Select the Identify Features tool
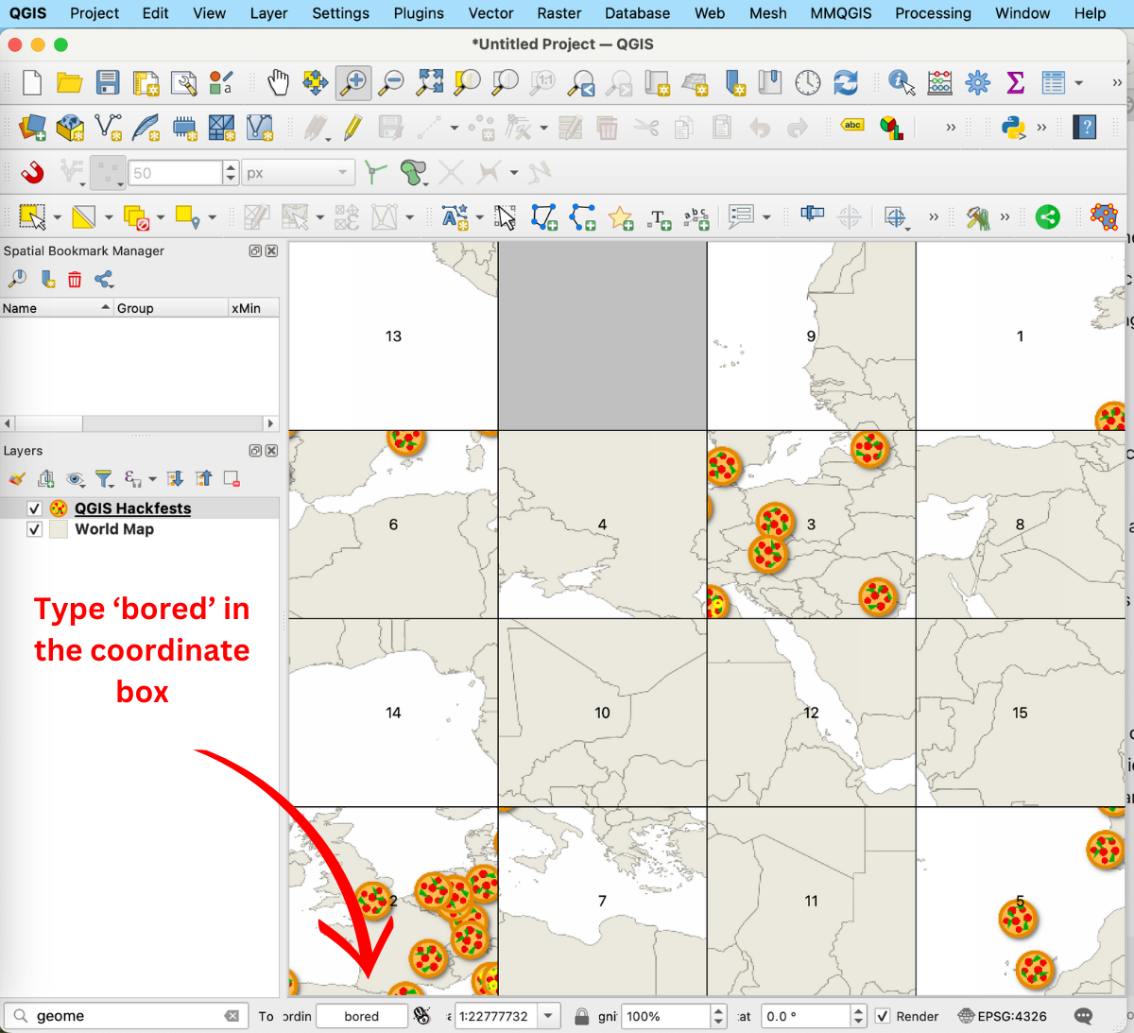1134x1033 pixels. [x=902, y=83]
